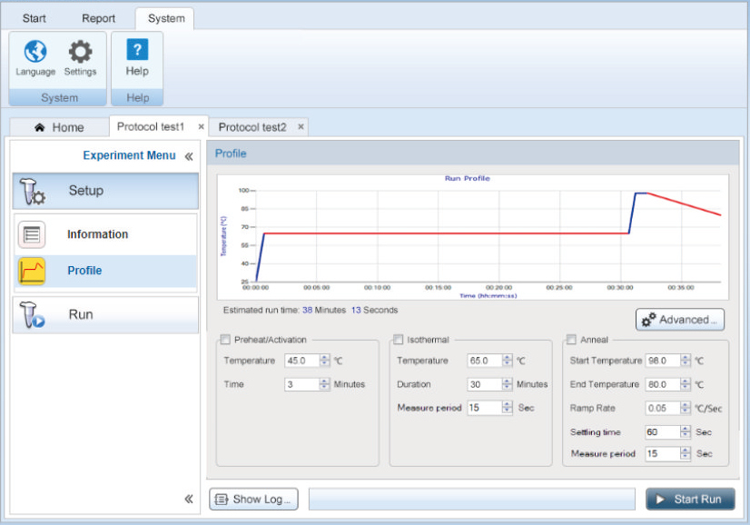Switch to the Start ribbon tab
This screenshot has height=525, width=750.
pos(34,18)
